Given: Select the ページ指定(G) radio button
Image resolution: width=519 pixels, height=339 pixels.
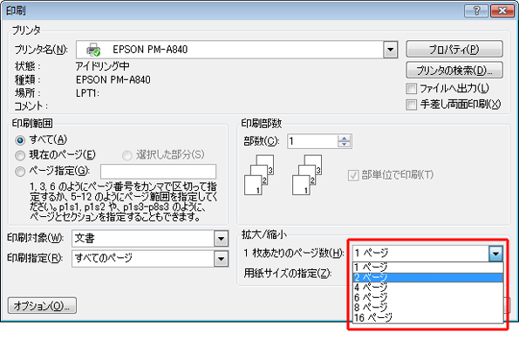Looking at the screenshot, I should [20, 172].
